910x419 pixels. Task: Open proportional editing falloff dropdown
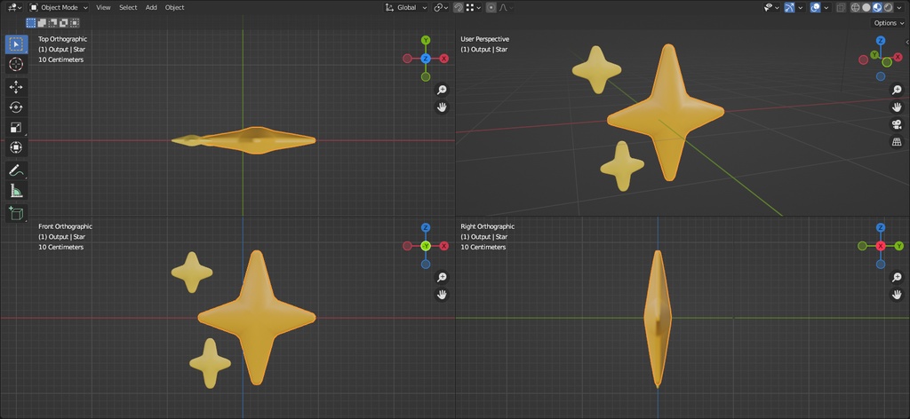(507, 7)
